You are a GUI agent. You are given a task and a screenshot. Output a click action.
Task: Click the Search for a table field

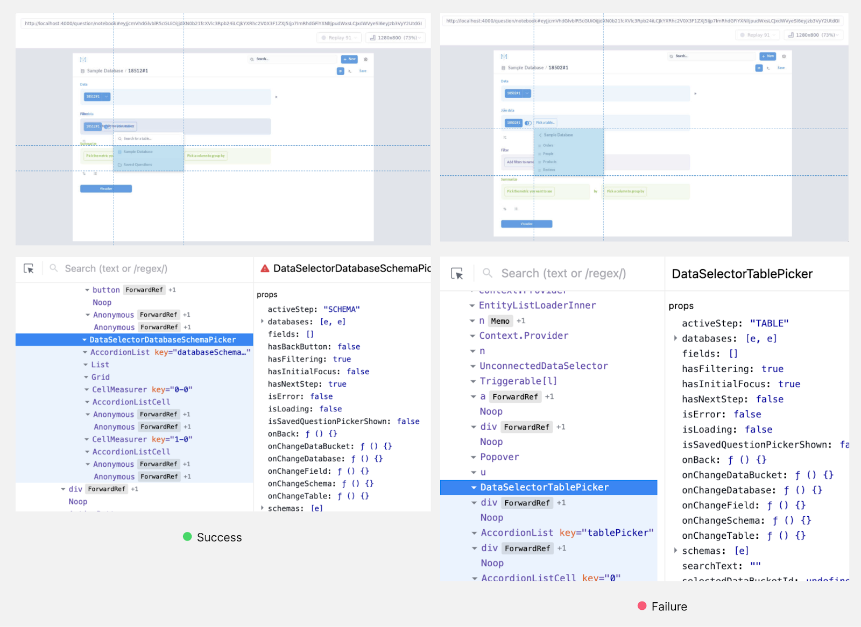[x=149, y=139]
